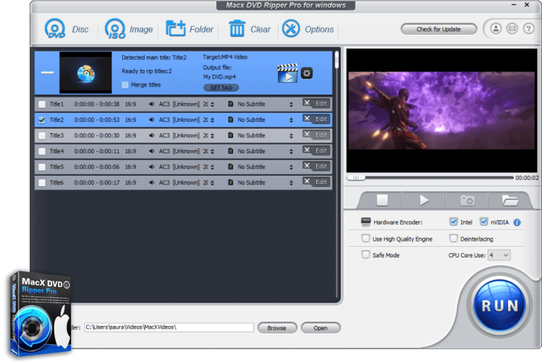
Task: Check the Title3 checkbox
Action: (x=42, y=135)
